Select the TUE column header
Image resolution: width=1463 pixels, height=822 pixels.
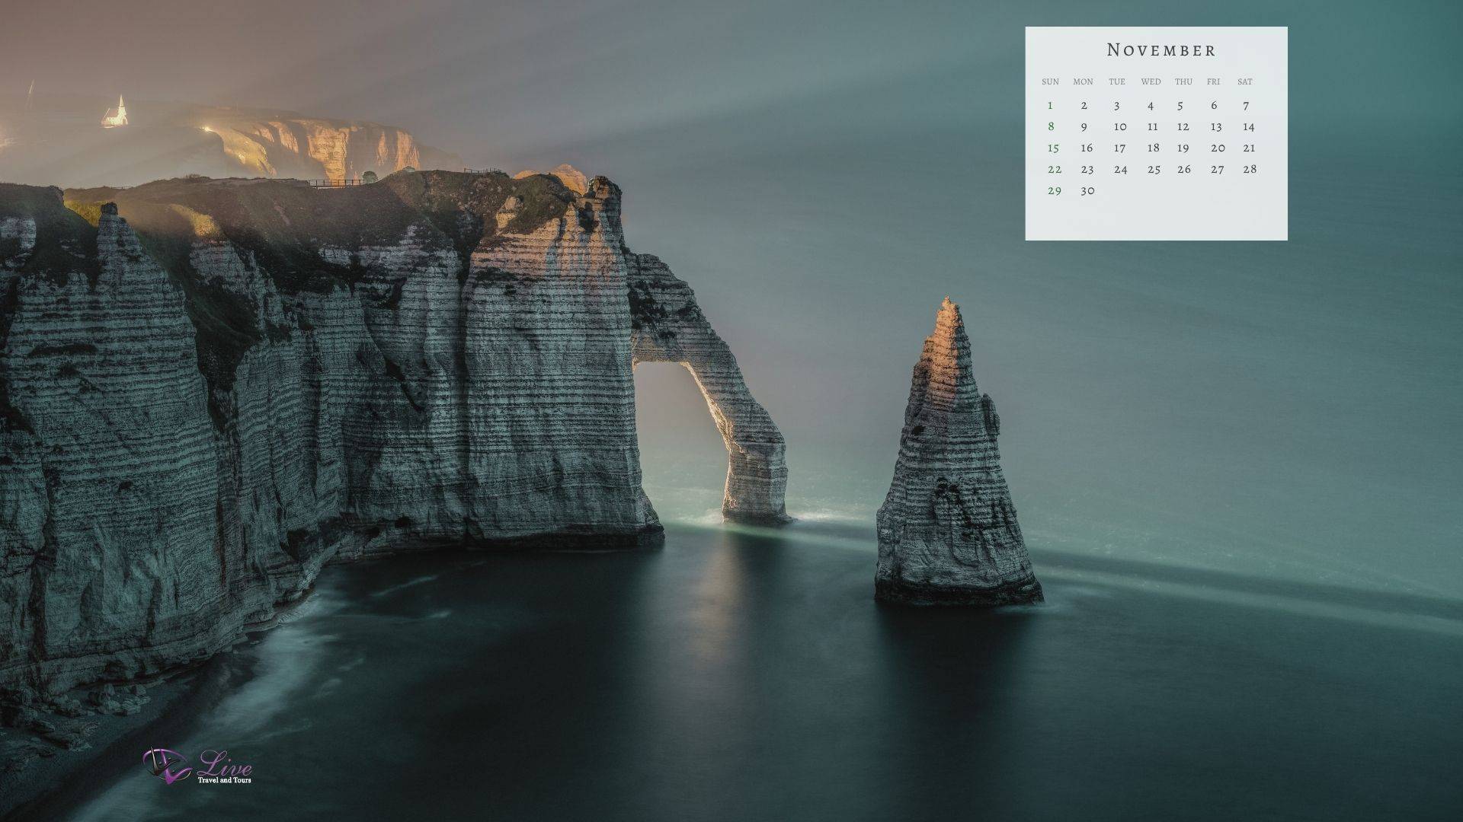[1116, 81]
